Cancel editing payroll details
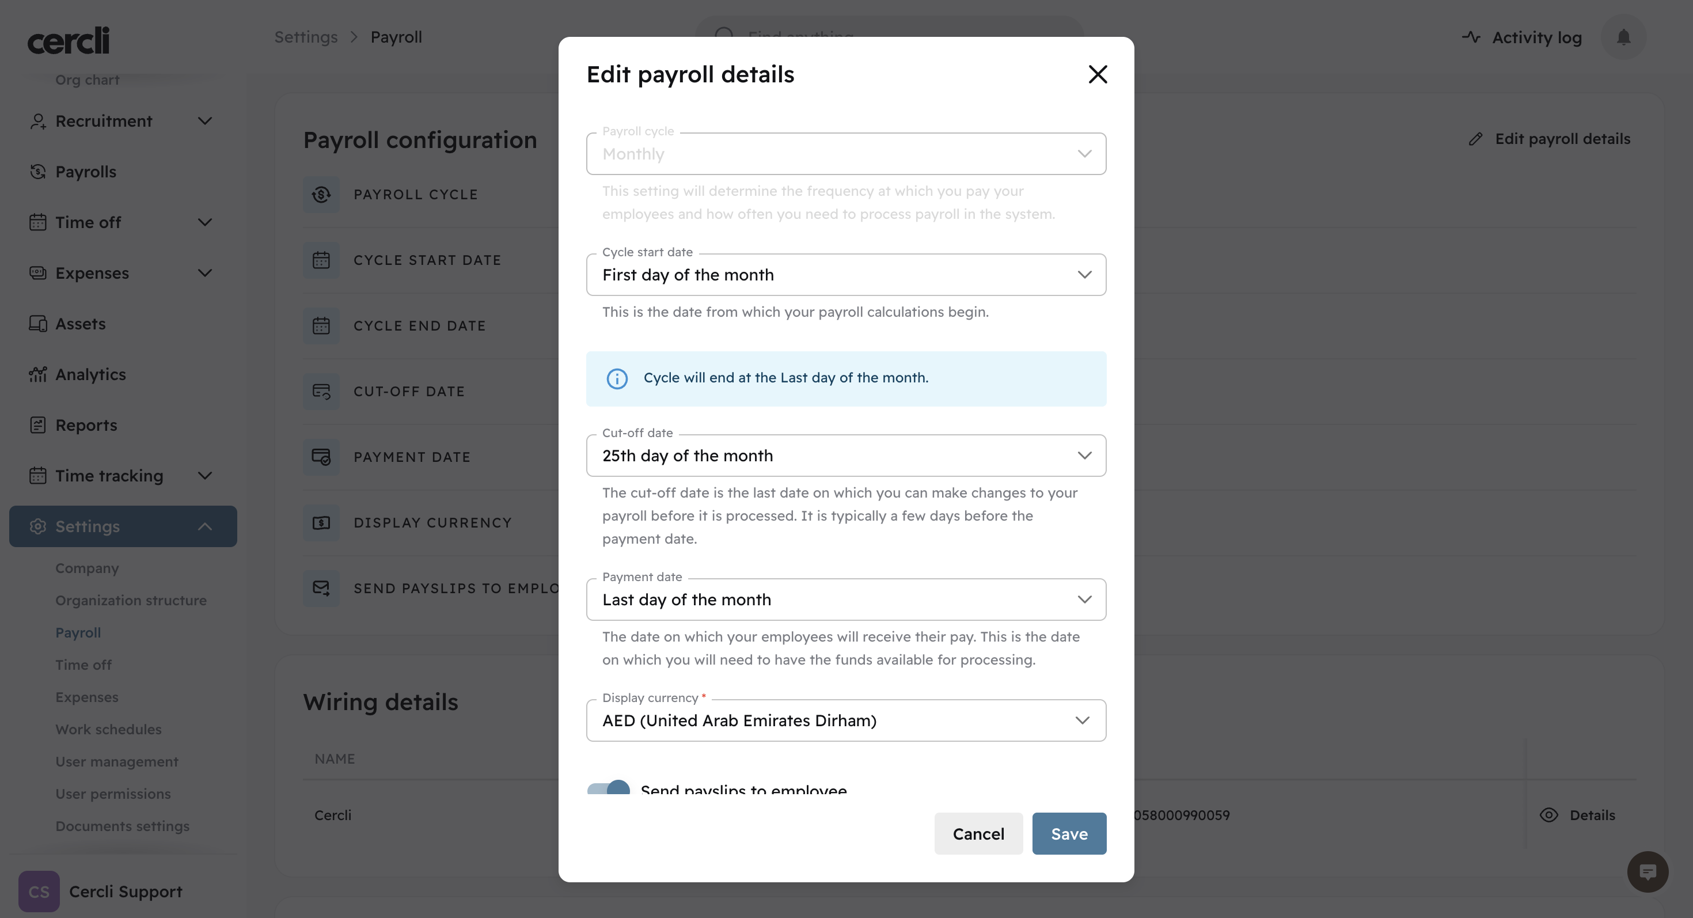 (978, 833)
